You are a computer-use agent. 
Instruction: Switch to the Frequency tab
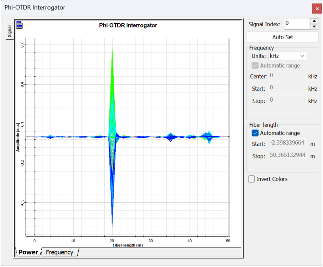(x=59, y=252)
